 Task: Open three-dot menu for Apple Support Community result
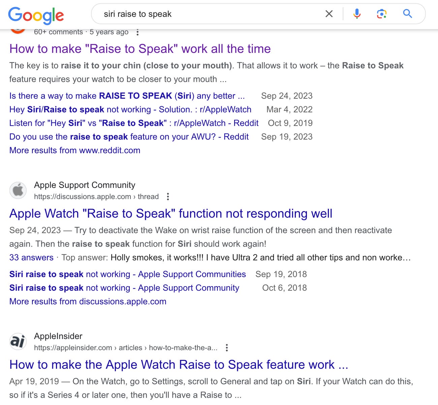(x=168, y=197)
